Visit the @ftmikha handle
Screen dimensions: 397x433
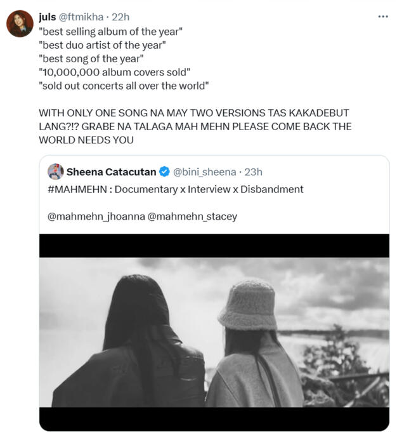click(x=82, y=17)
